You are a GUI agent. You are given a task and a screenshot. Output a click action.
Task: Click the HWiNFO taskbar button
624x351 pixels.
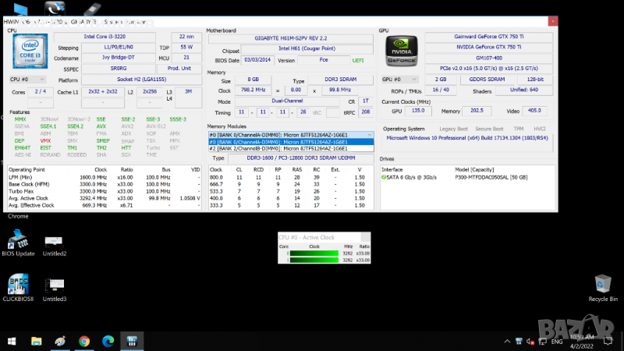(133, 341)
